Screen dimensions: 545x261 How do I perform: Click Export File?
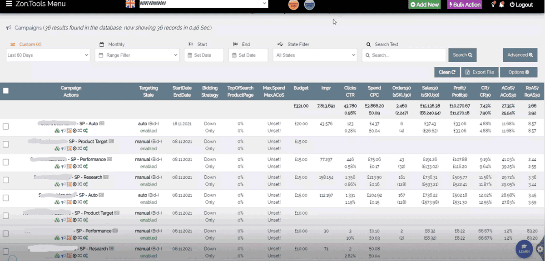480,72
